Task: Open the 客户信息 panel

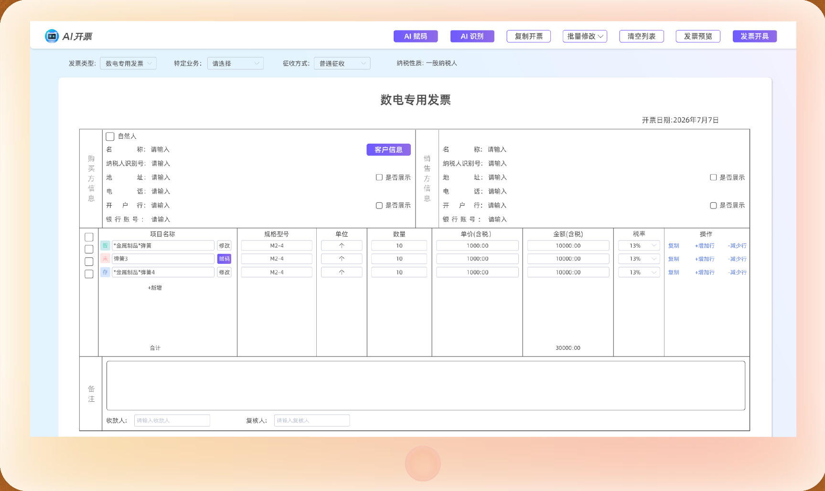Action: click(389, 150)
